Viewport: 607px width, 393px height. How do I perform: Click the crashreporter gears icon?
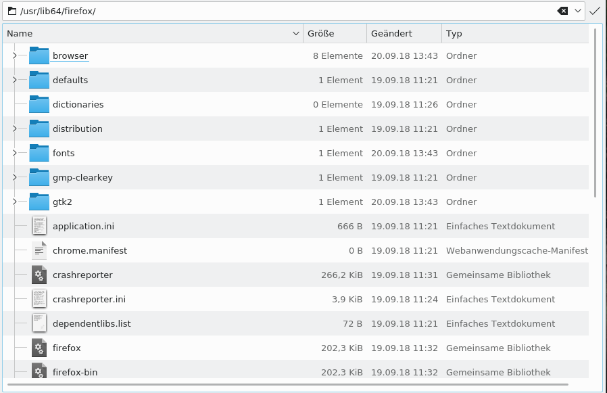(x=39, y=275)
